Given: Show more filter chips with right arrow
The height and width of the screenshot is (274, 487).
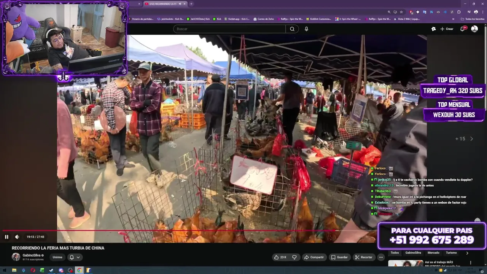Looking at the screenshot, I should point(467,253).
